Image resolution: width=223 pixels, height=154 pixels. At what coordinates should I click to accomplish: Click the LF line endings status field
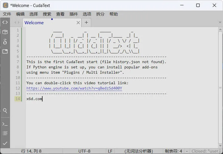[x=110, y=151]
